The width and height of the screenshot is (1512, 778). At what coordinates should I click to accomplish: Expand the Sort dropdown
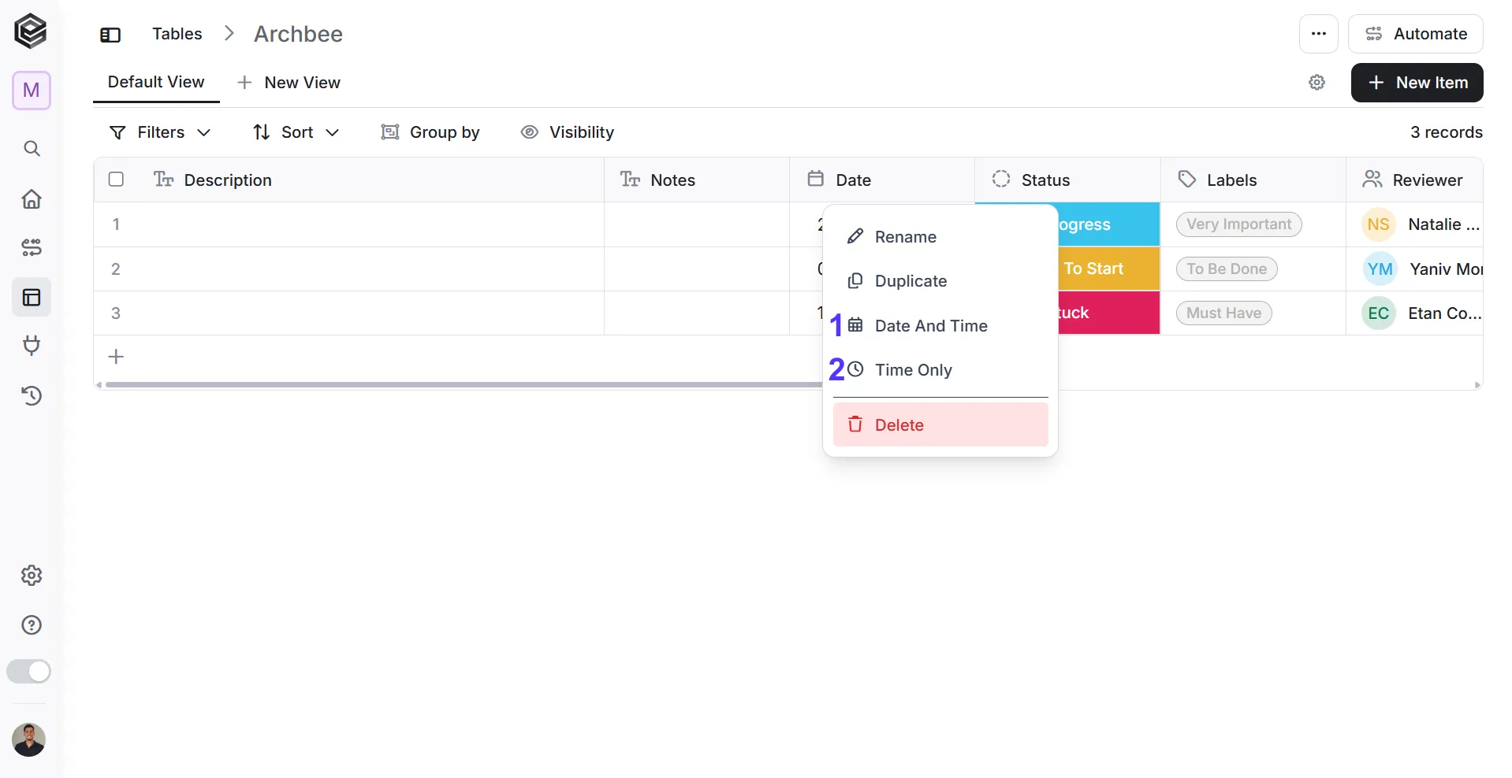coord(296,132)
